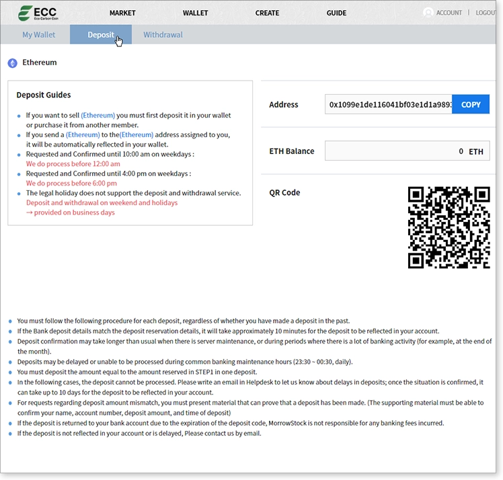This screenshot has width=503, height=480.
Task: Click 'automatically reflected in your wallet' line
Action: [98, 145]
